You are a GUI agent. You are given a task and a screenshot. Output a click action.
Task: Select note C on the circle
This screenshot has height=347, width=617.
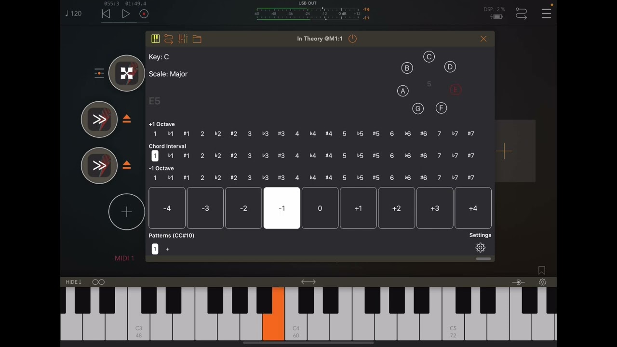click(x=429, y=57)
